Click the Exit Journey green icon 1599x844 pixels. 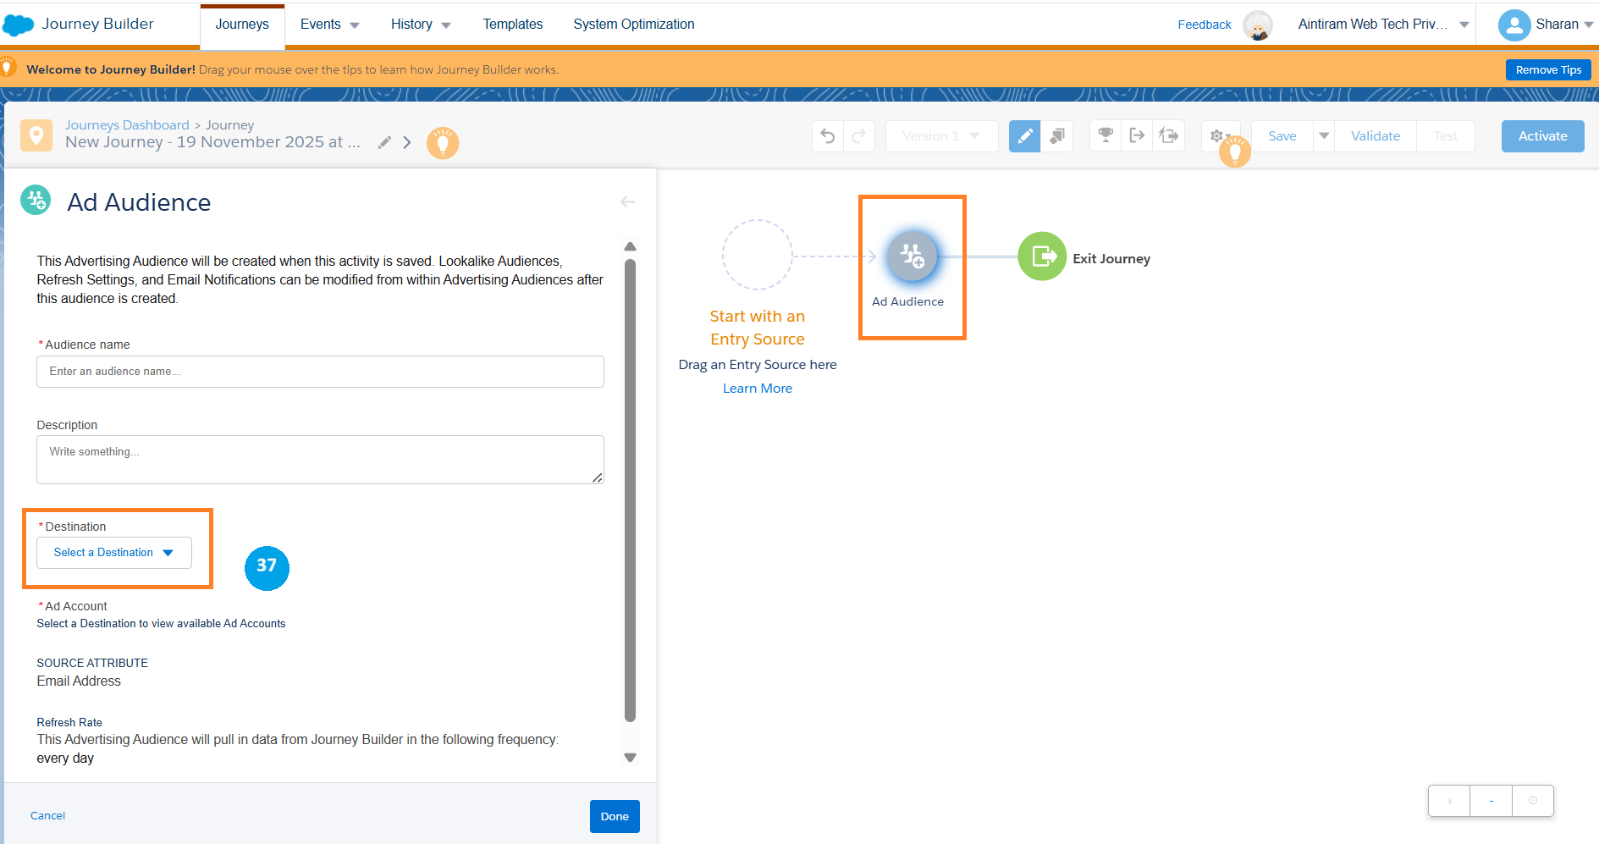(x=1042, y=257)
